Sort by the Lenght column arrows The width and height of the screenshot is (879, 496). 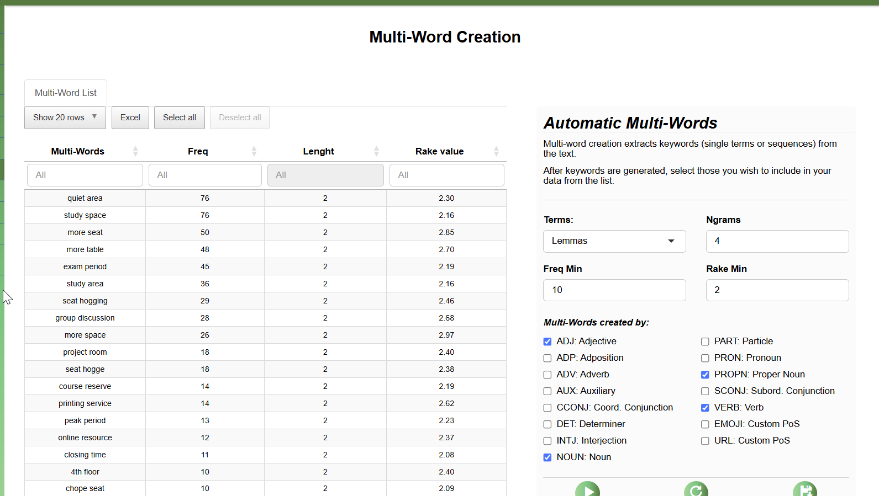(376, 151)
